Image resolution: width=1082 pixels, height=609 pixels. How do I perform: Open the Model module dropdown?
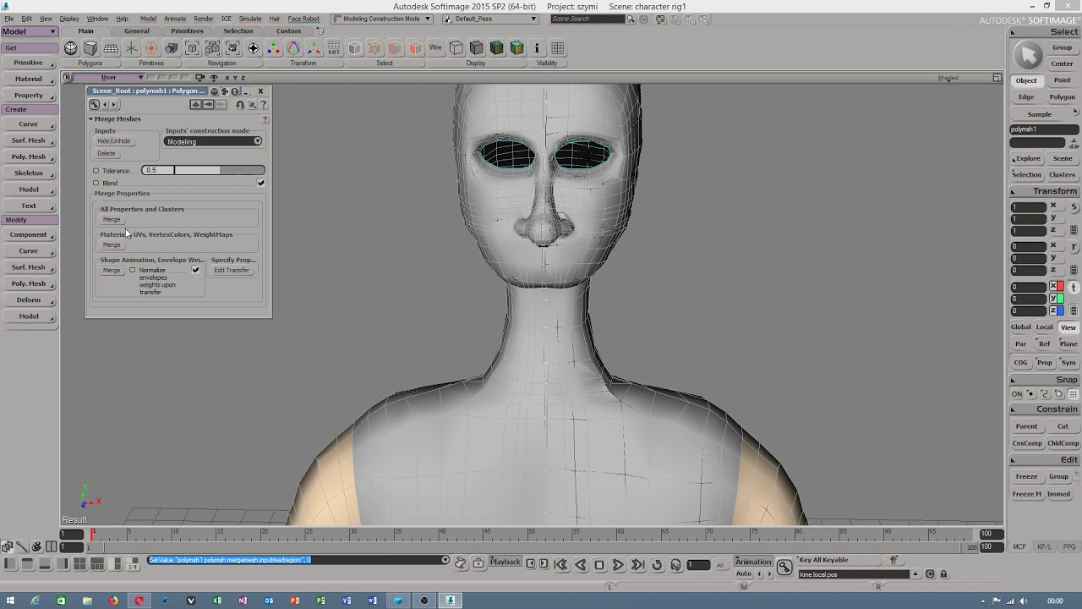pyautogui.click(x=29, y=31)
